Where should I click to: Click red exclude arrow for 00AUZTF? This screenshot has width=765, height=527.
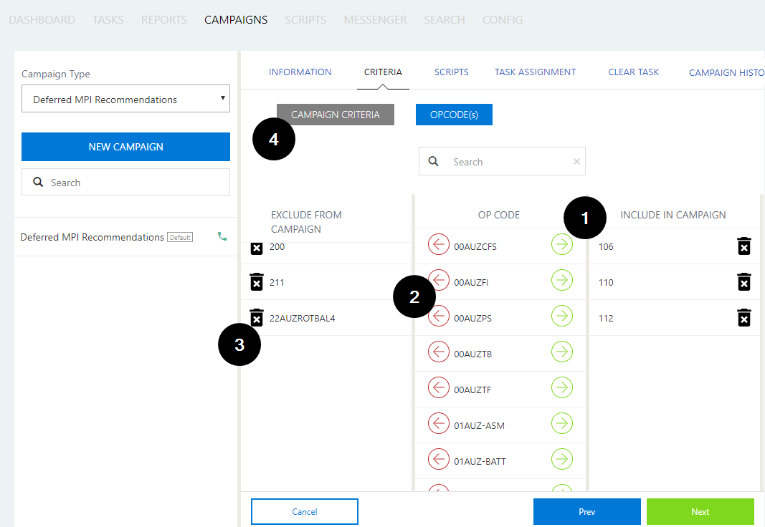pyautogui.click(x=439, y=387)
